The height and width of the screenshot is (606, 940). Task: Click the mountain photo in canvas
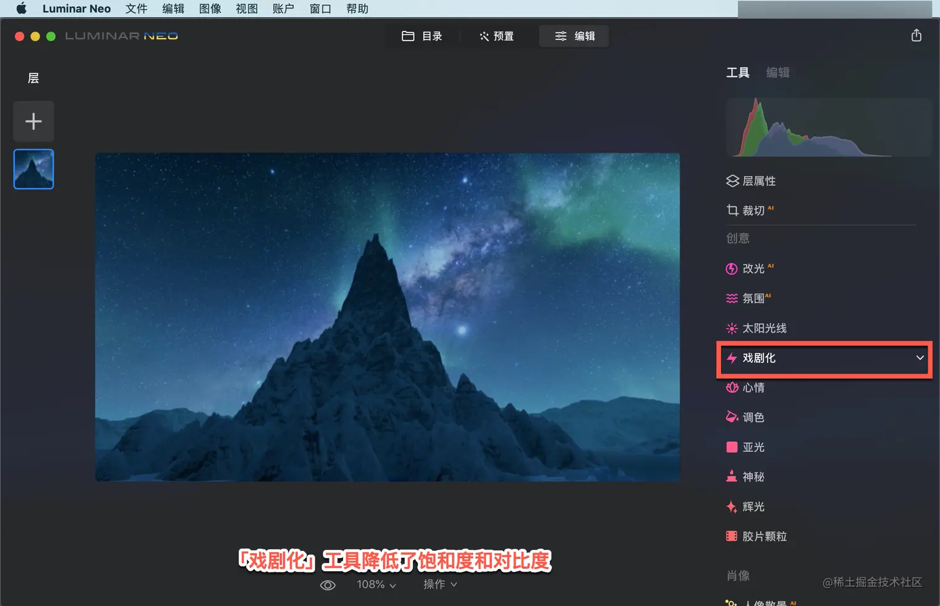pos(387,317)
